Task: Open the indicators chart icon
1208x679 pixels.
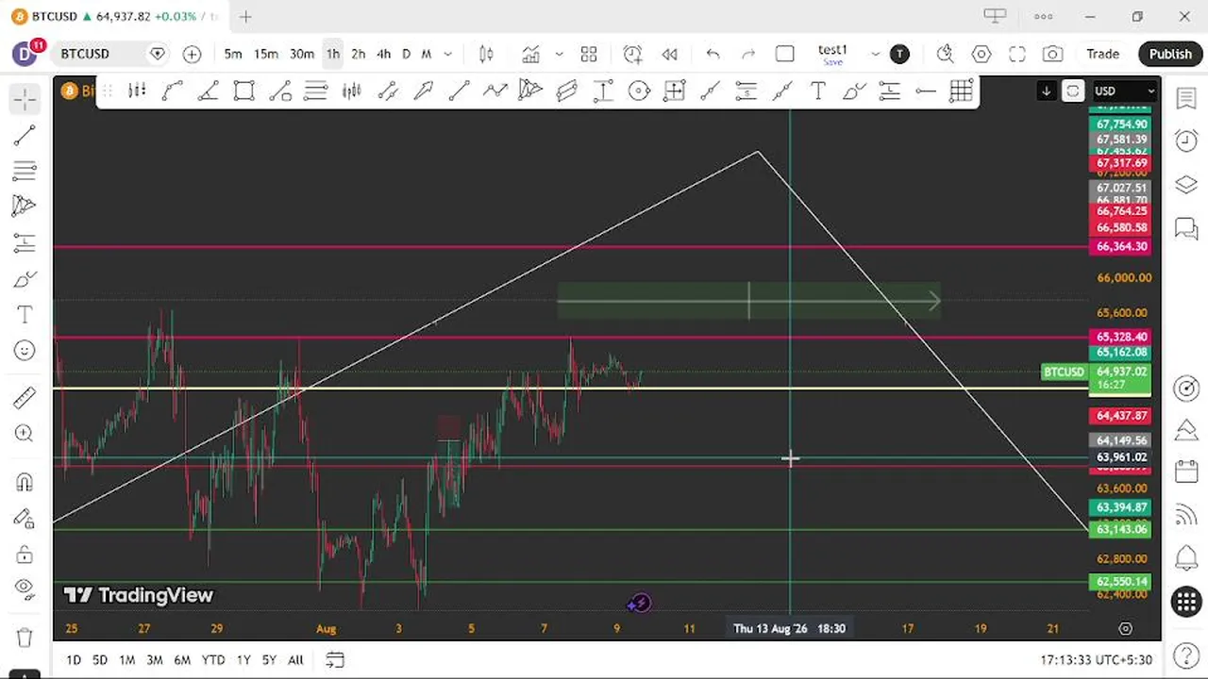Action: (530, 54)
